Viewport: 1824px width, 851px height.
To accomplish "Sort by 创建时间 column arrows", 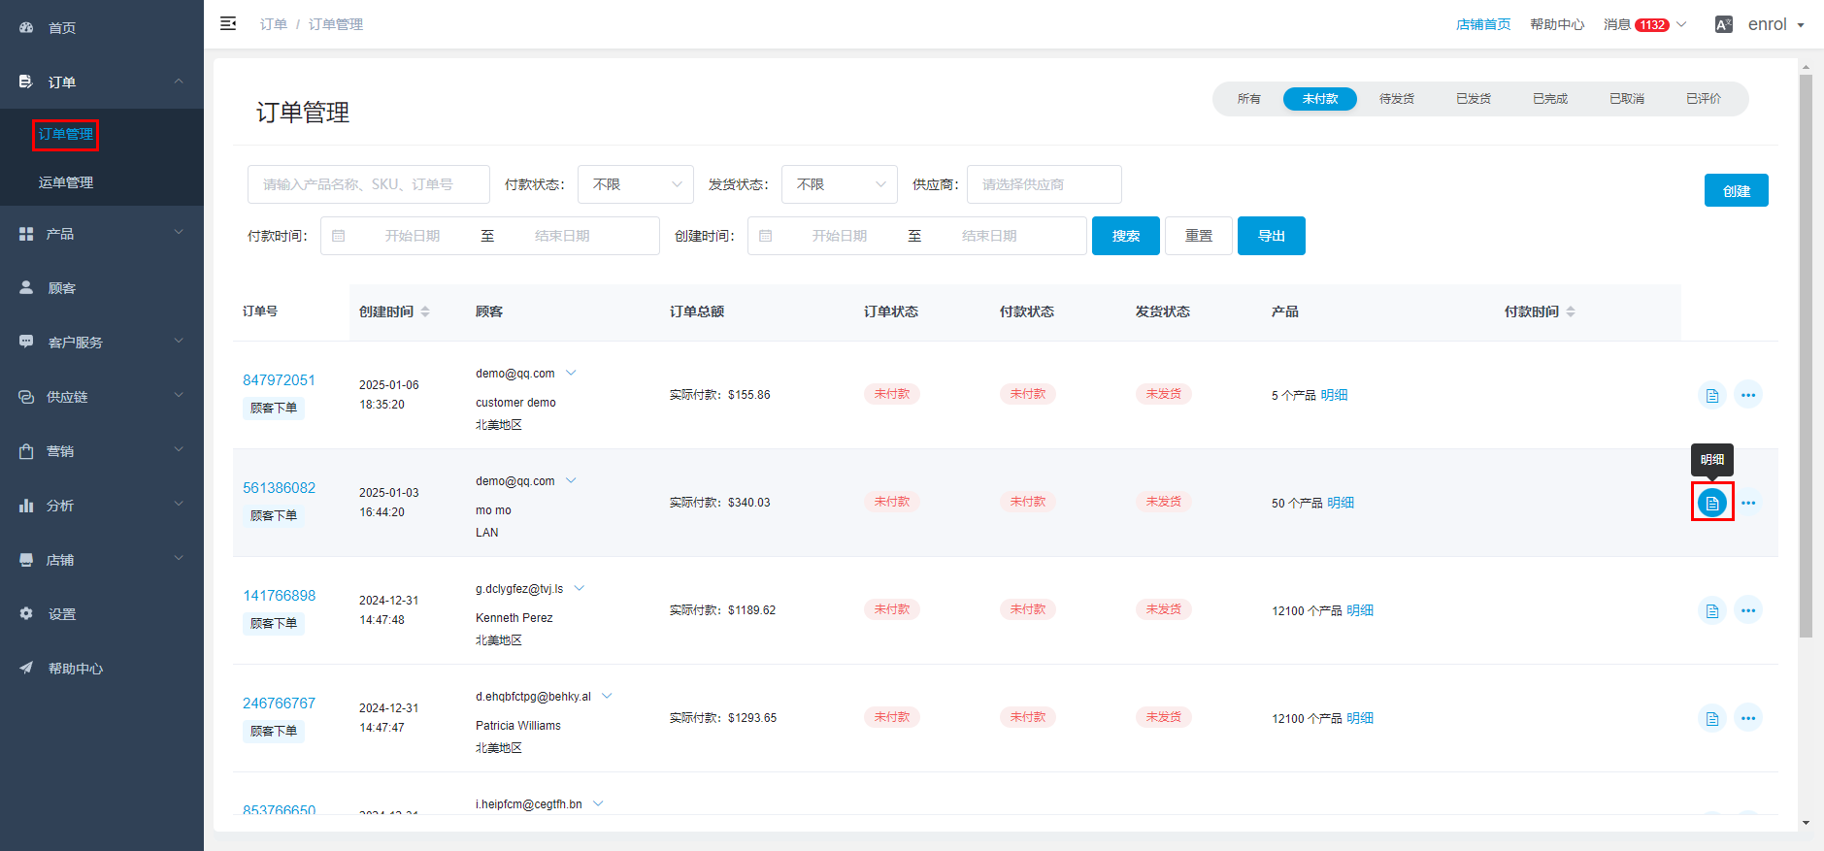I will (x=425, y=311).
